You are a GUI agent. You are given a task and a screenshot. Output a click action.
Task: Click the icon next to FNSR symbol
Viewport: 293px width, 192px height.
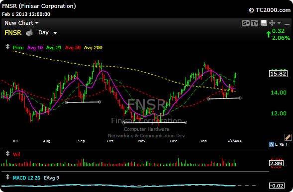[x=29, y=33]
